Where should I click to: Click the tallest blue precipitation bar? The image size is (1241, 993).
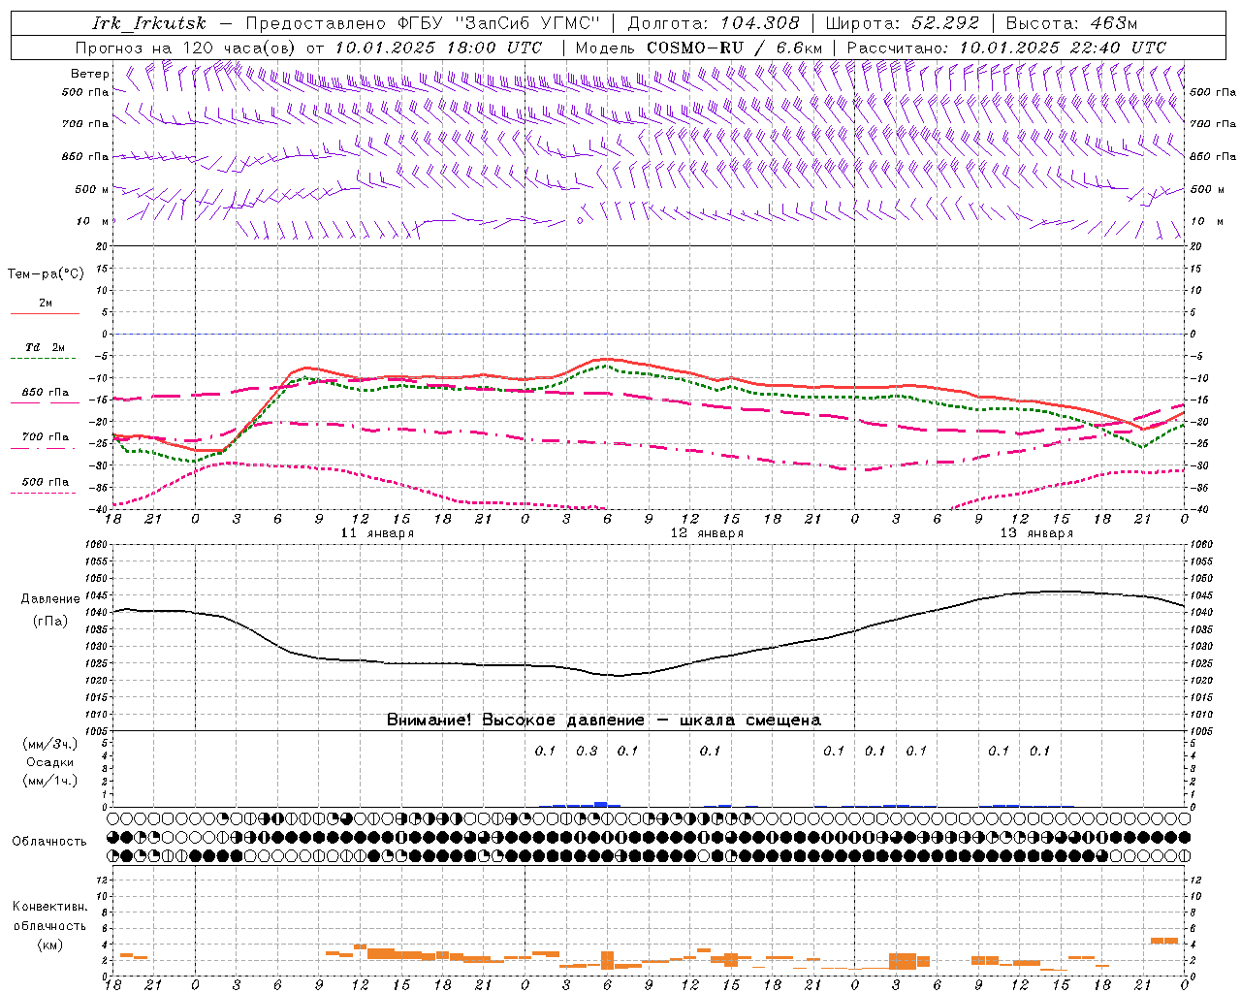(x=600, y=804)
